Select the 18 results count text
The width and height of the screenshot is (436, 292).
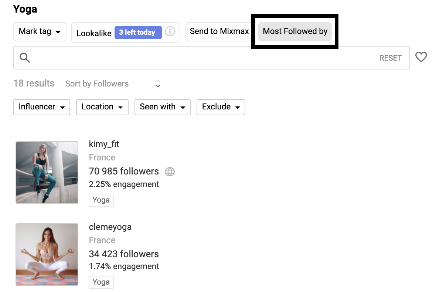pos(34,84)
